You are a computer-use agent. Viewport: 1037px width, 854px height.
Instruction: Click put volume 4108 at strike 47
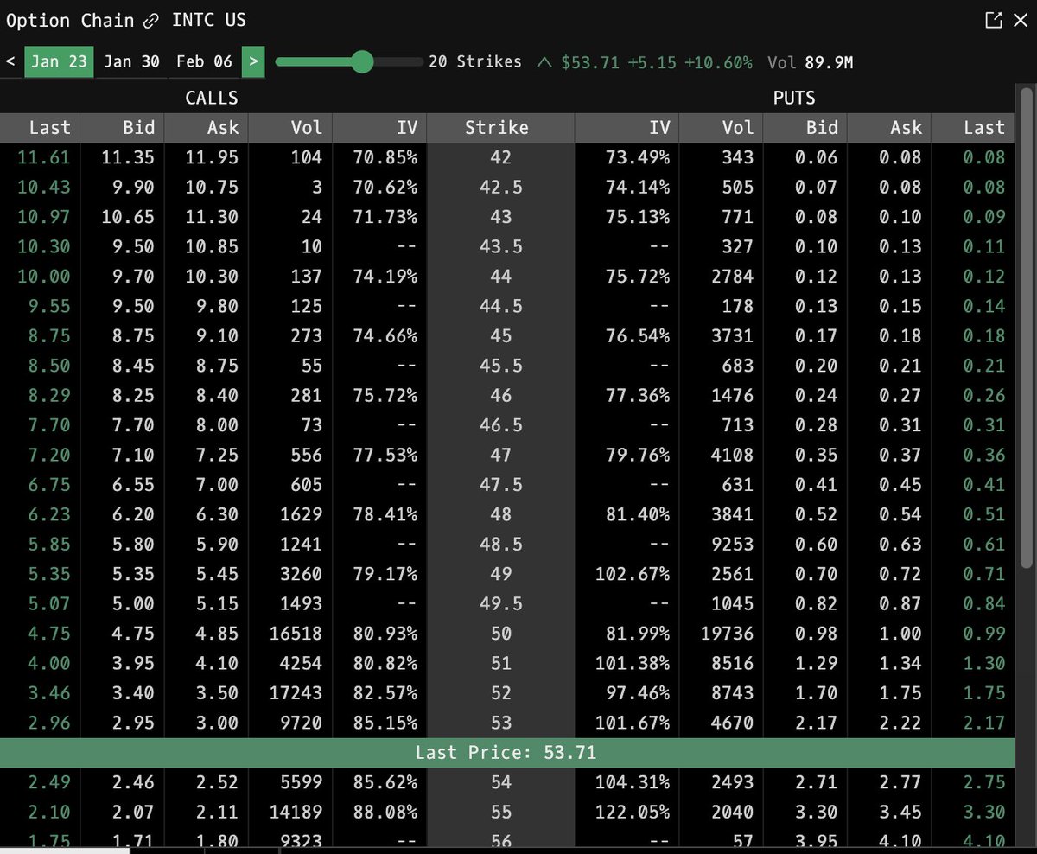point(733,455)
